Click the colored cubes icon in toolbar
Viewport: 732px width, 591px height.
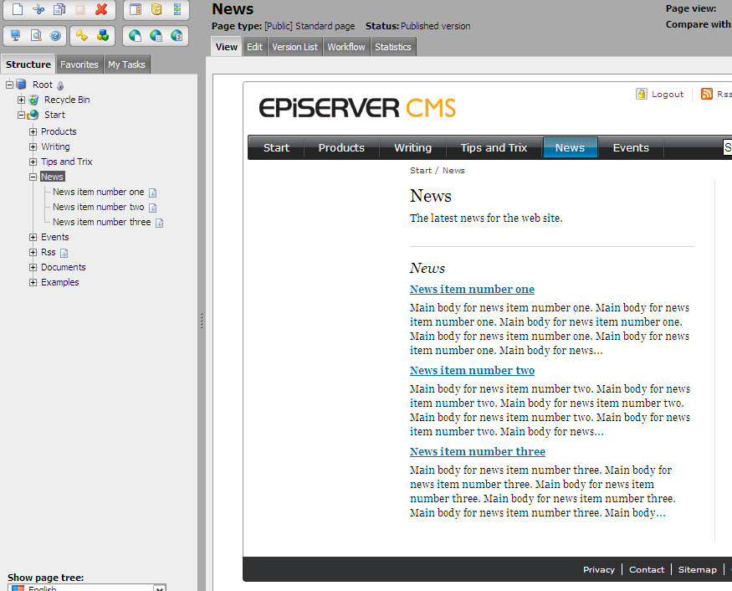coord(103,36)
